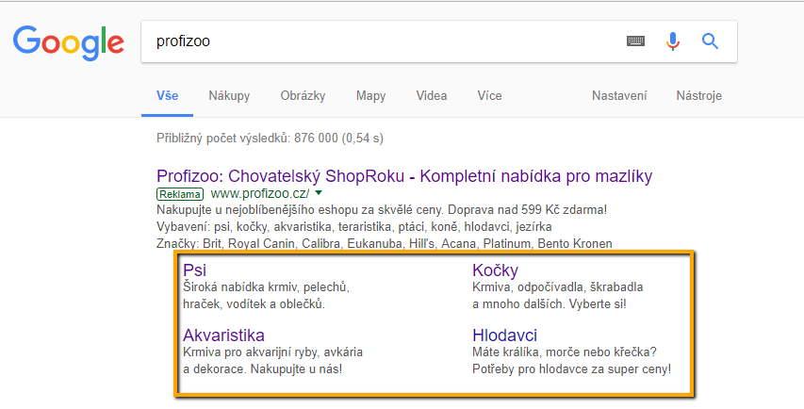The width and height of the screenshot is (804, 409).
Task: Click 'Krmiva, odpočívadla, škrabadla' description
Action: coord(558,287)
